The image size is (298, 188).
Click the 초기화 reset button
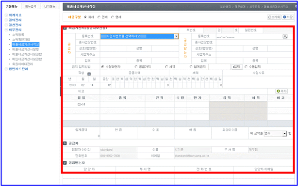pyautogui.click(x=274, y=17)
